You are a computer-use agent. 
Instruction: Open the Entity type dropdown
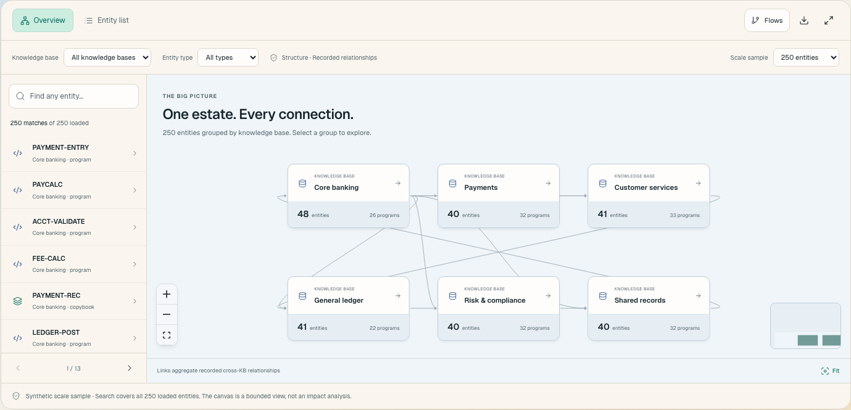tap(228, 57)
